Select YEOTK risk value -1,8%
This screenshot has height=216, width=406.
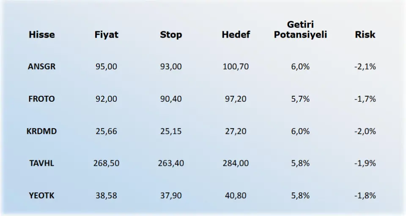pyautogui.click(x=365, y=196)
